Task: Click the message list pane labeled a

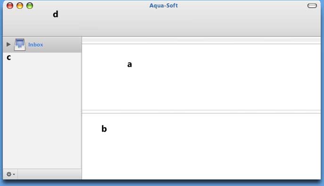Action: 201,77
